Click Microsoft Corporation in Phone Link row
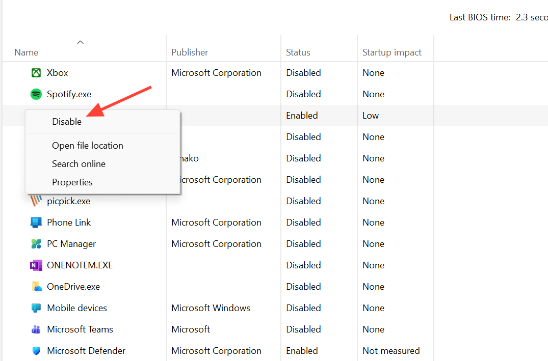Viewport: 548px width, 361px height. pyautogui.click(x=216, y=223)
